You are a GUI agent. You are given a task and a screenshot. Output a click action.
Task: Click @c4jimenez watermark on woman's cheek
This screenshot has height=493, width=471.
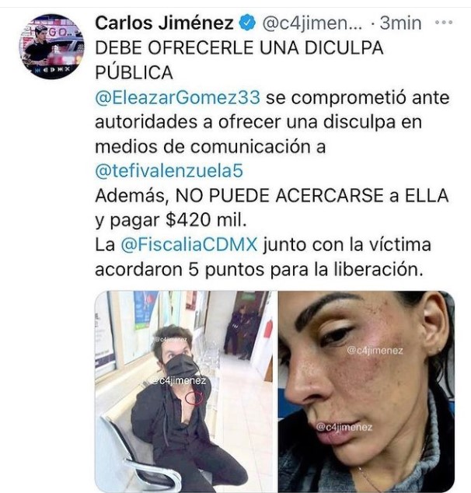375,350
